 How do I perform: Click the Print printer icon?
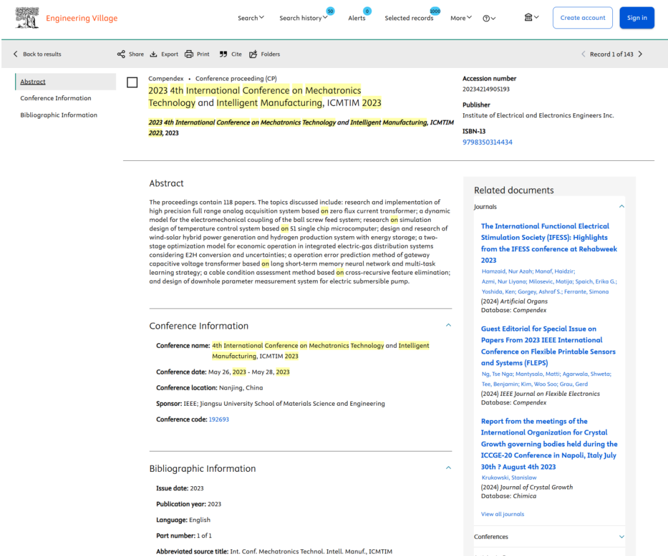point(189,54)
